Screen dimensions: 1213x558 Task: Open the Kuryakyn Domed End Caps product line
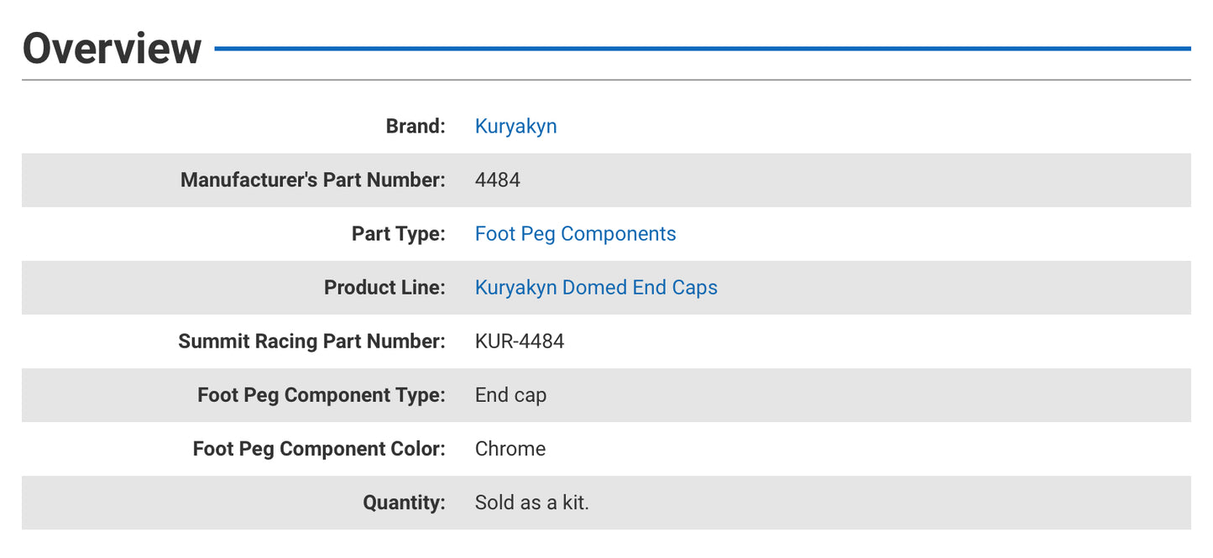pos(596,287)
